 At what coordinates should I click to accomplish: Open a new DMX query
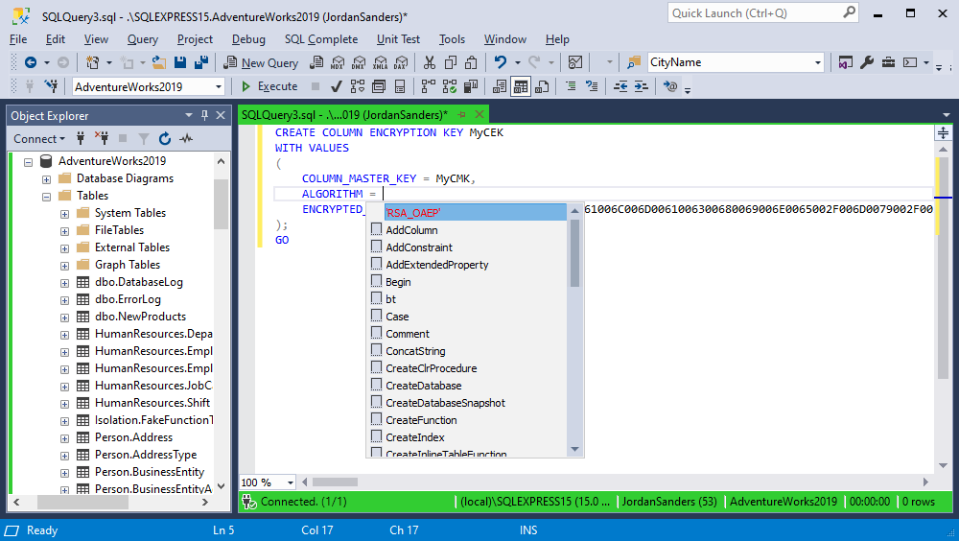[359, 62]
